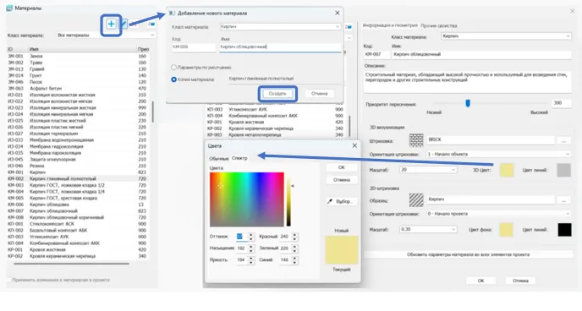Select row КМ-008 Кирпич облицовочный коричневый
The height and width of the screenshot is (311, 582).
pyautogui.click(x=77, y=217)
